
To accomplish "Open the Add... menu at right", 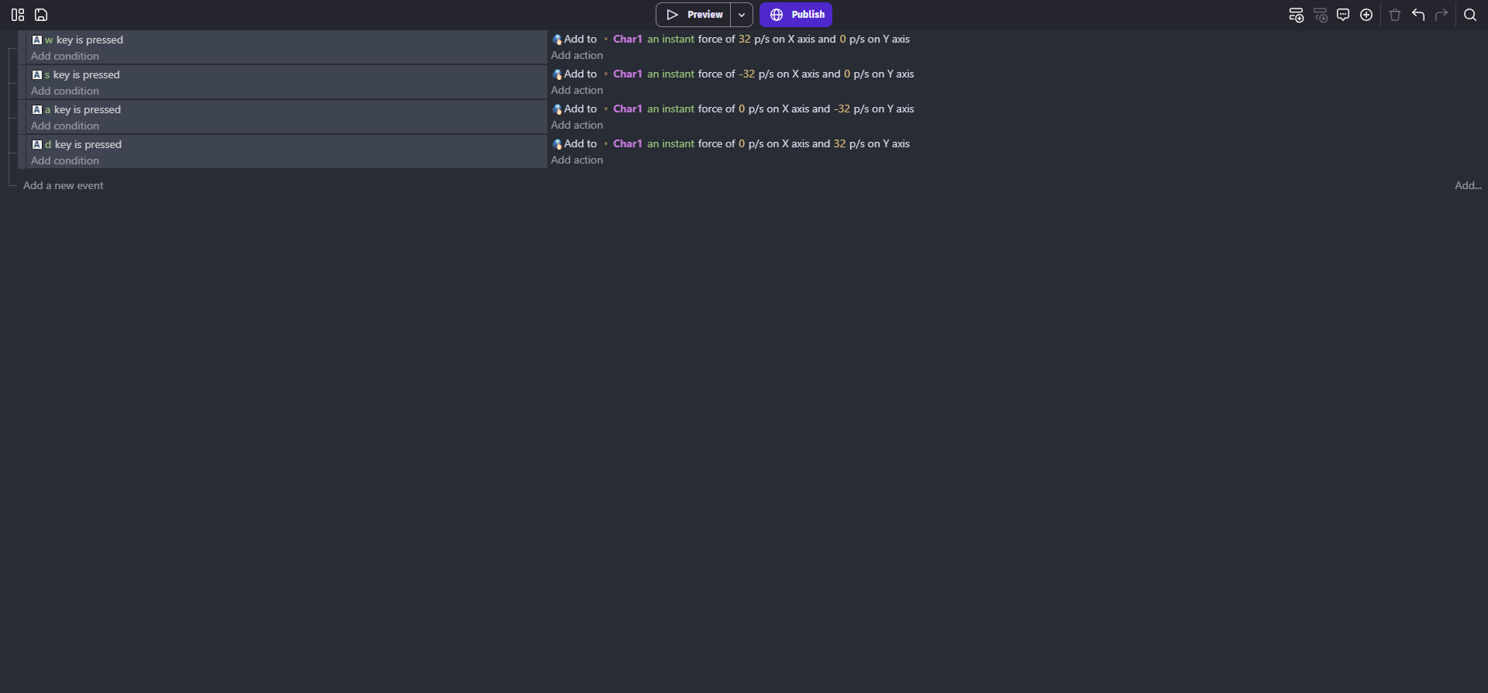I will coord(1468,185).
